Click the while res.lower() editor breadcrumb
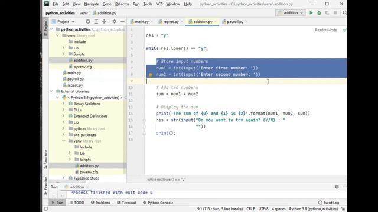 167,179
